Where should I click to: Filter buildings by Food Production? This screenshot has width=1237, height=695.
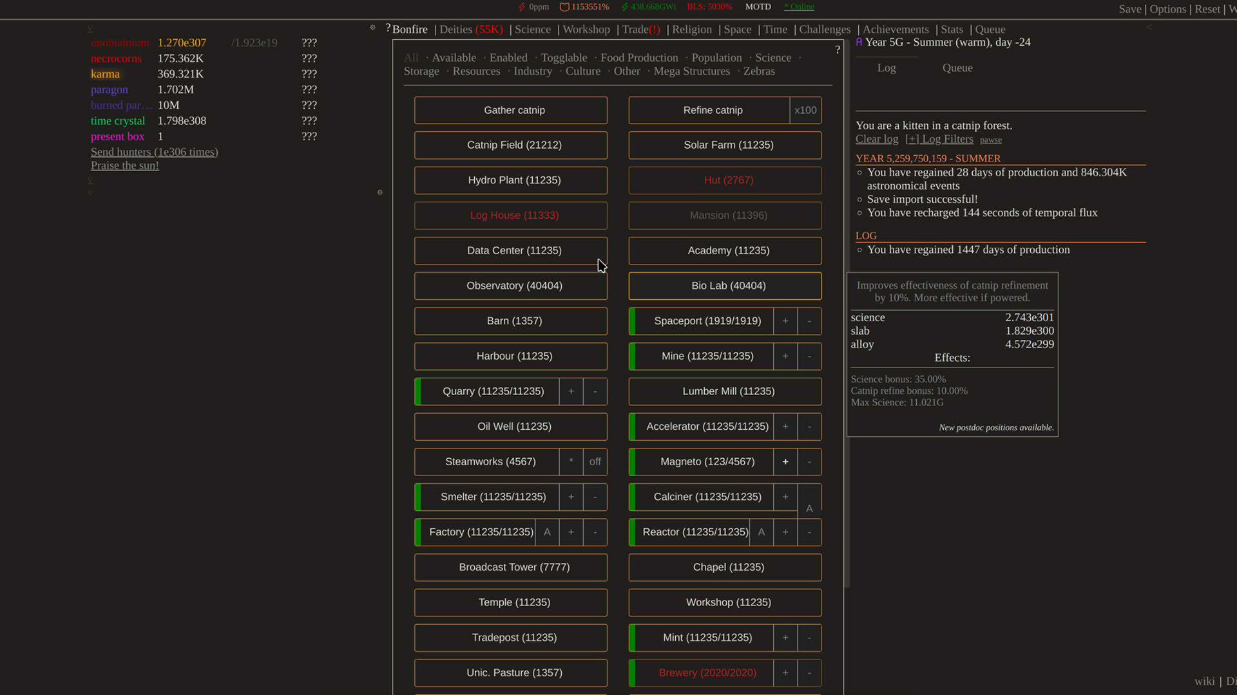(639, 58)
